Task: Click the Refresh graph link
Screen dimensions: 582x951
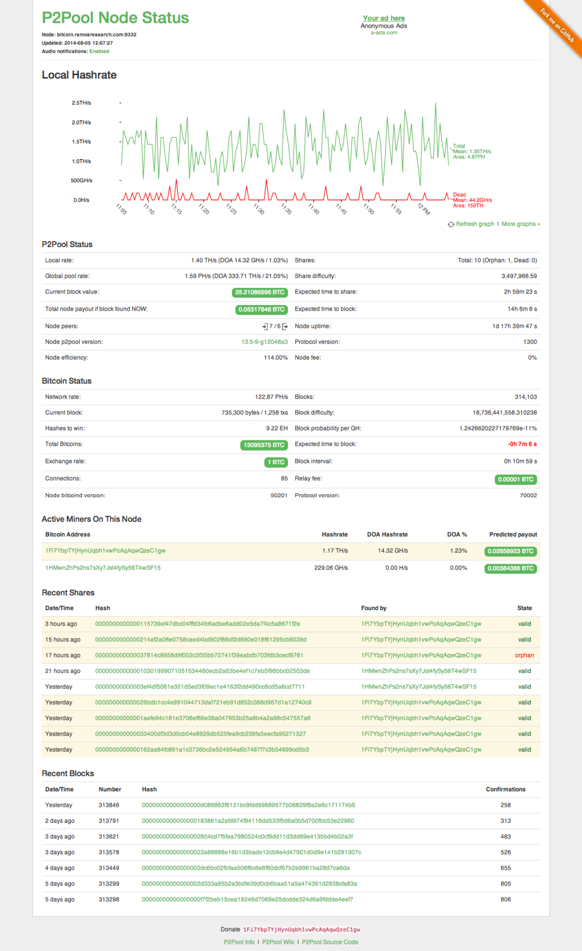Action: (475, 224)
